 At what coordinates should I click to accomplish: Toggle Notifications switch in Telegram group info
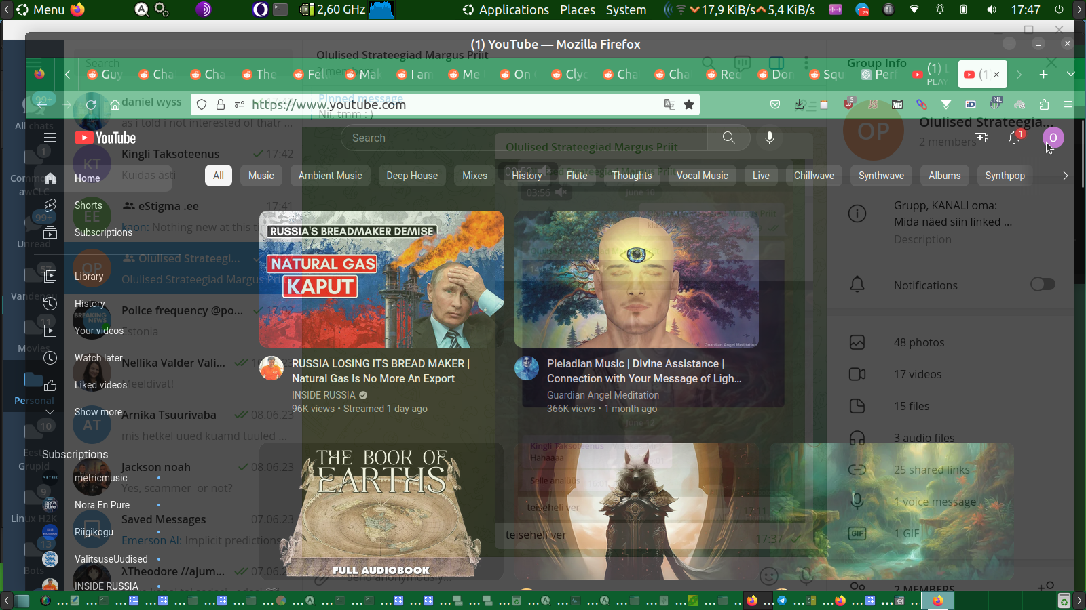1043,284
